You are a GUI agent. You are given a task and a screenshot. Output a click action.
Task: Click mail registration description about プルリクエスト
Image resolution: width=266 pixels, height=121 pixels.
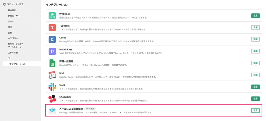(106, 112)
